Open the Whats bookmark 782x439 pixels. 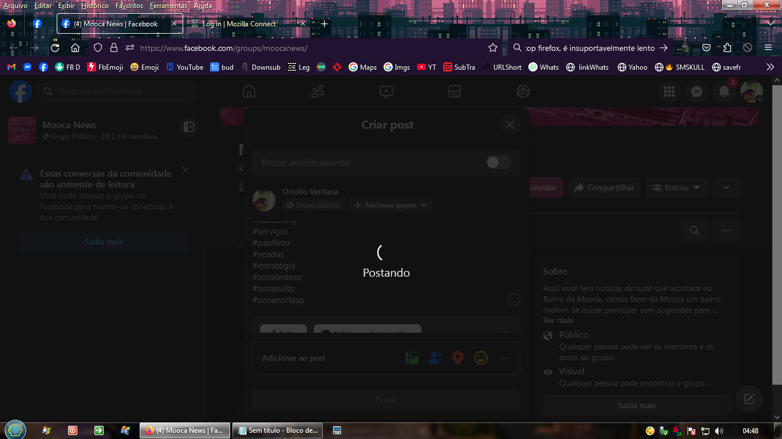[543, 67]
